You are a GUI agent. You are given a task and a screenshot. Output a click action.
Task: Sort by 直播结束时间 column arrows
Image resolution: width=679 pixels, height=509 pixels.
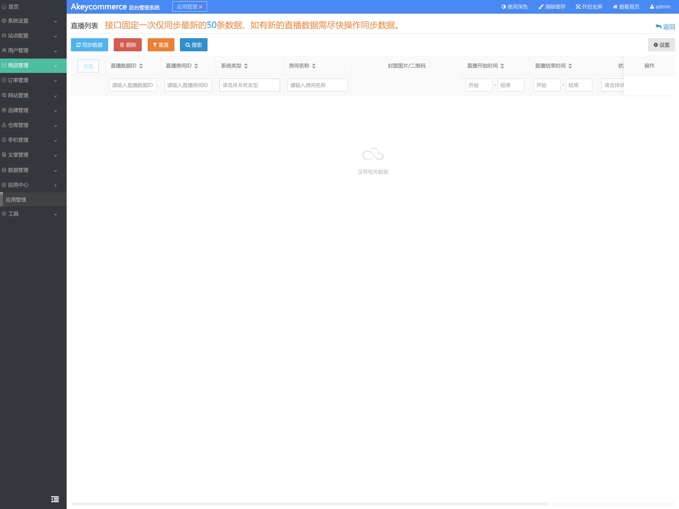pyautogui.click(x=570, y=66)
